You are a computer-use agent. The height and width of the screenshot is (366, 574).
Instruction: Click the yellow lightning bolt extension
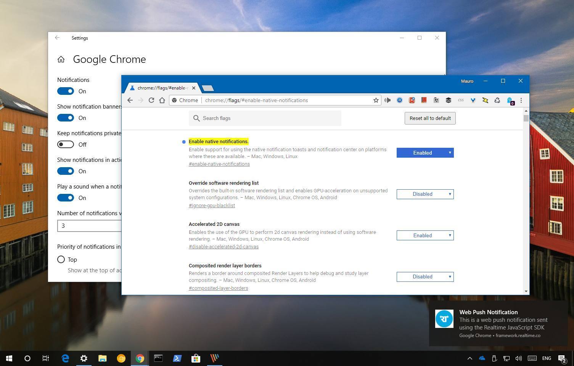[485, 100]
